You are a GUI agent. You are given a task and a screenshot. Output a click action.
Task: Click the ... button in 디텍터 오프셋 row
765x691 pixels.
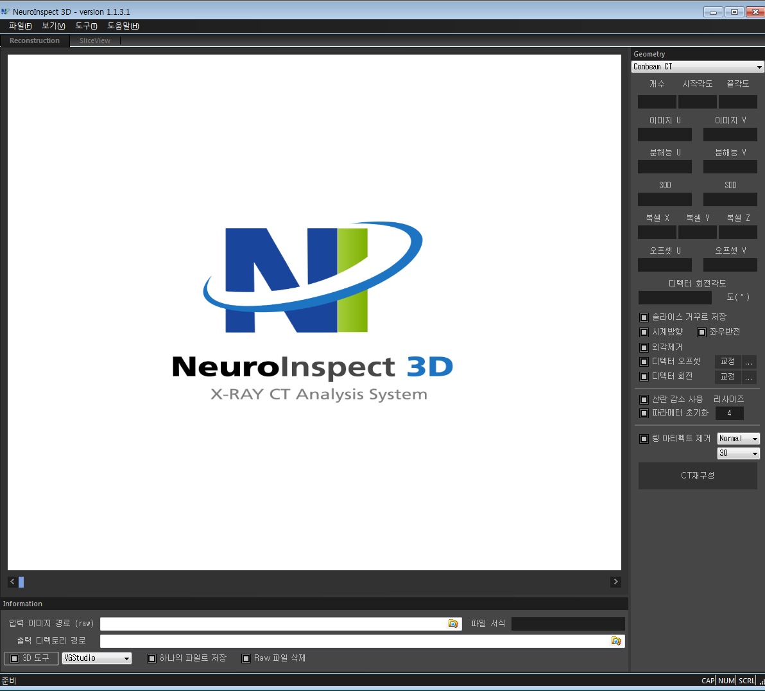pyautogui.click(x=749, y=362)
